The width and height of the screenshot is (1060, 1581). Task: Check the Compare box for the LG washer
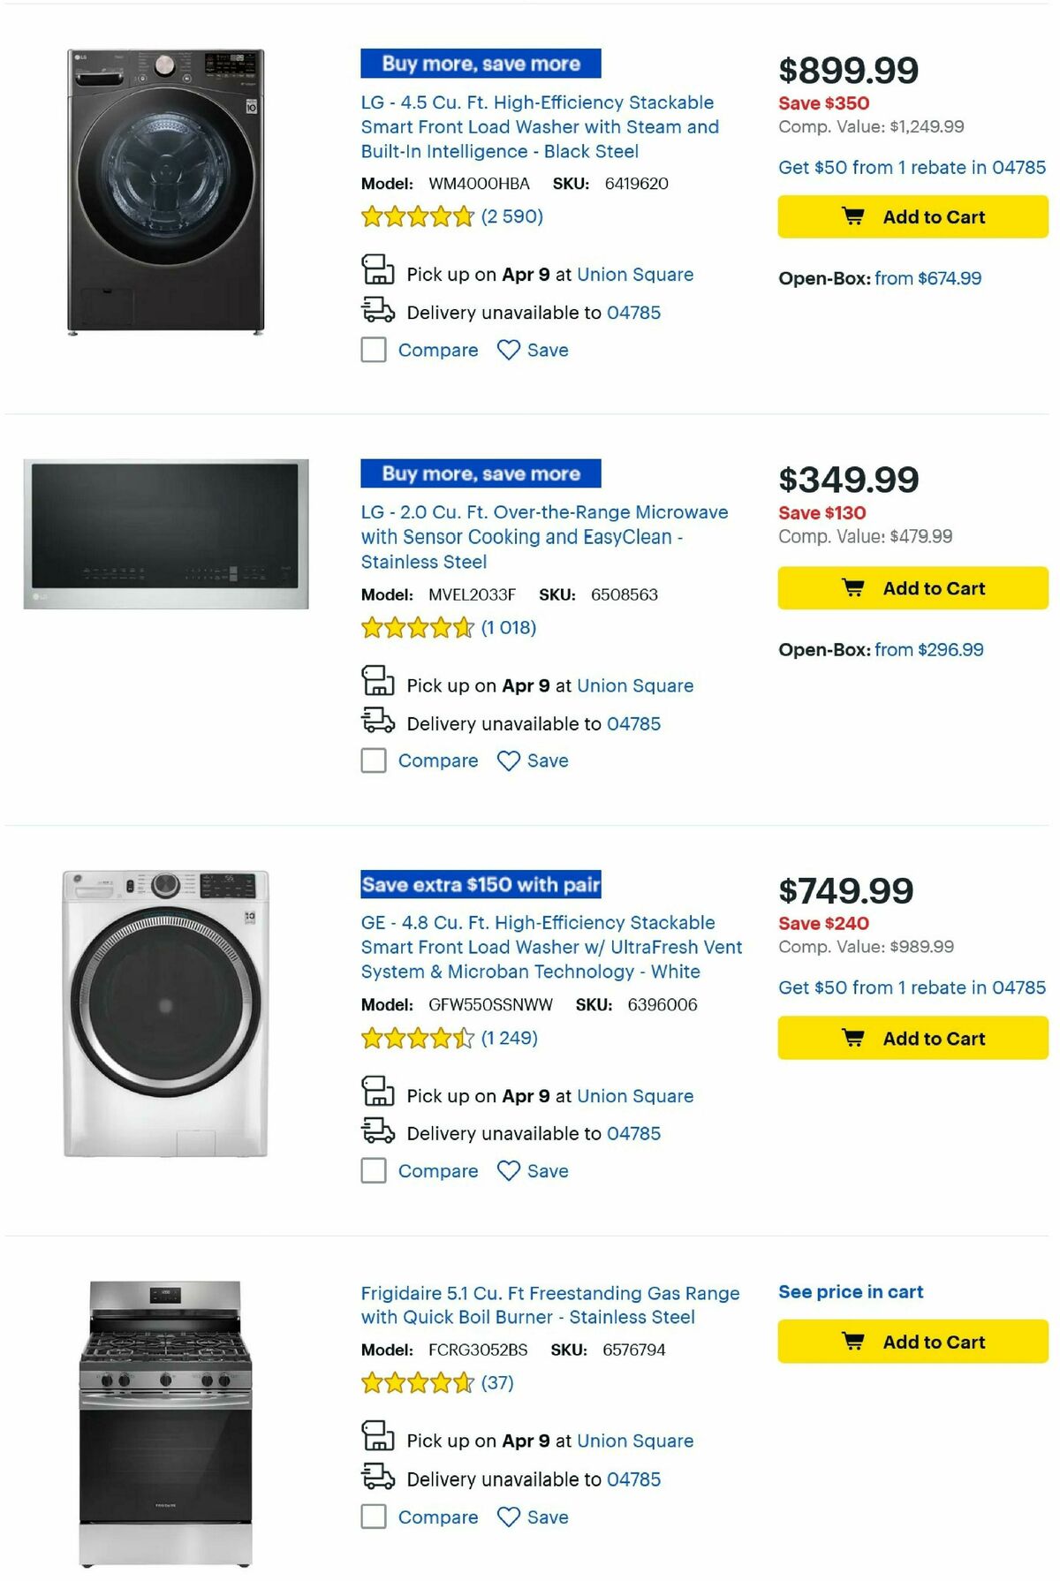(x=374, y=351)
